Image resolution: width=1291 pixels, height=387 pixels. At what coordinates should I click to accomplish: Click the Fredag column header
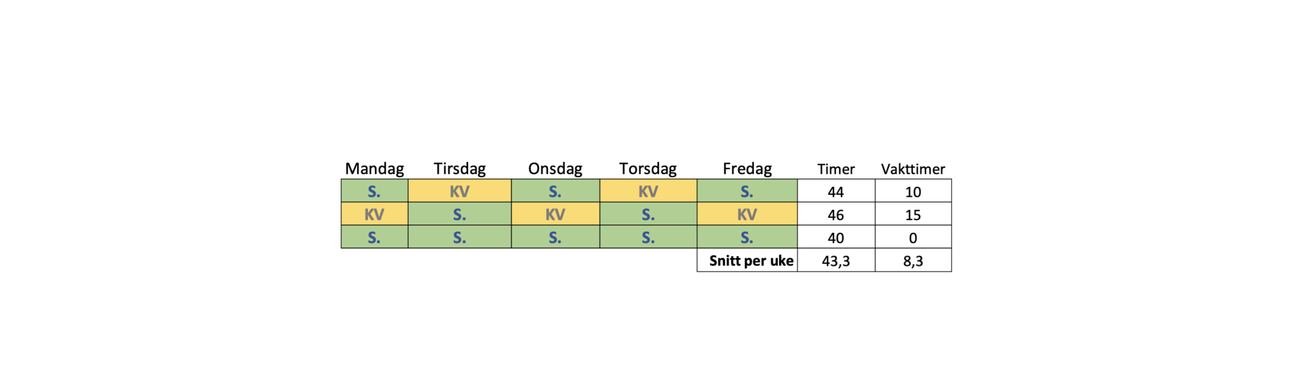pyautogui.click(x=747, y=169)
